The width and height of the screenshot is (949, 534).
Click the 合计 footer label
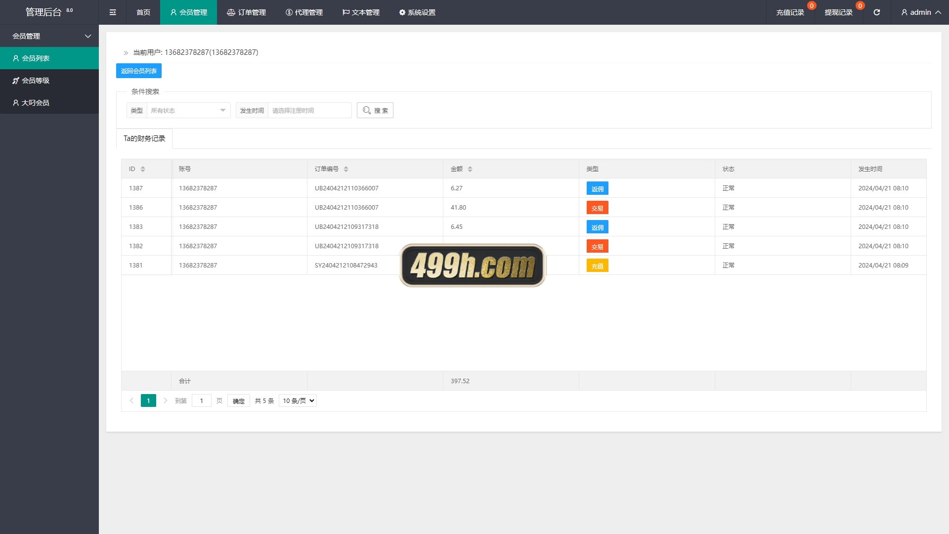(x=185, y=381)
